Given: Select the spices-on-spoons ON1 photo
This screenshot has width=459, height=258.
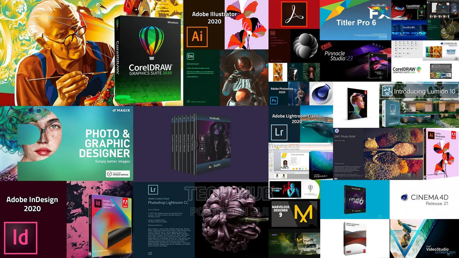Looking at the screenshot, I should point(394,154).
